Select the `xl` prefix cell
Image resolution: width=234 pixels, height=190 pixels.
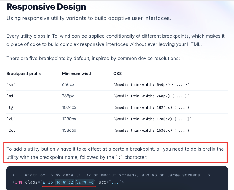click(x=11, y=119)
